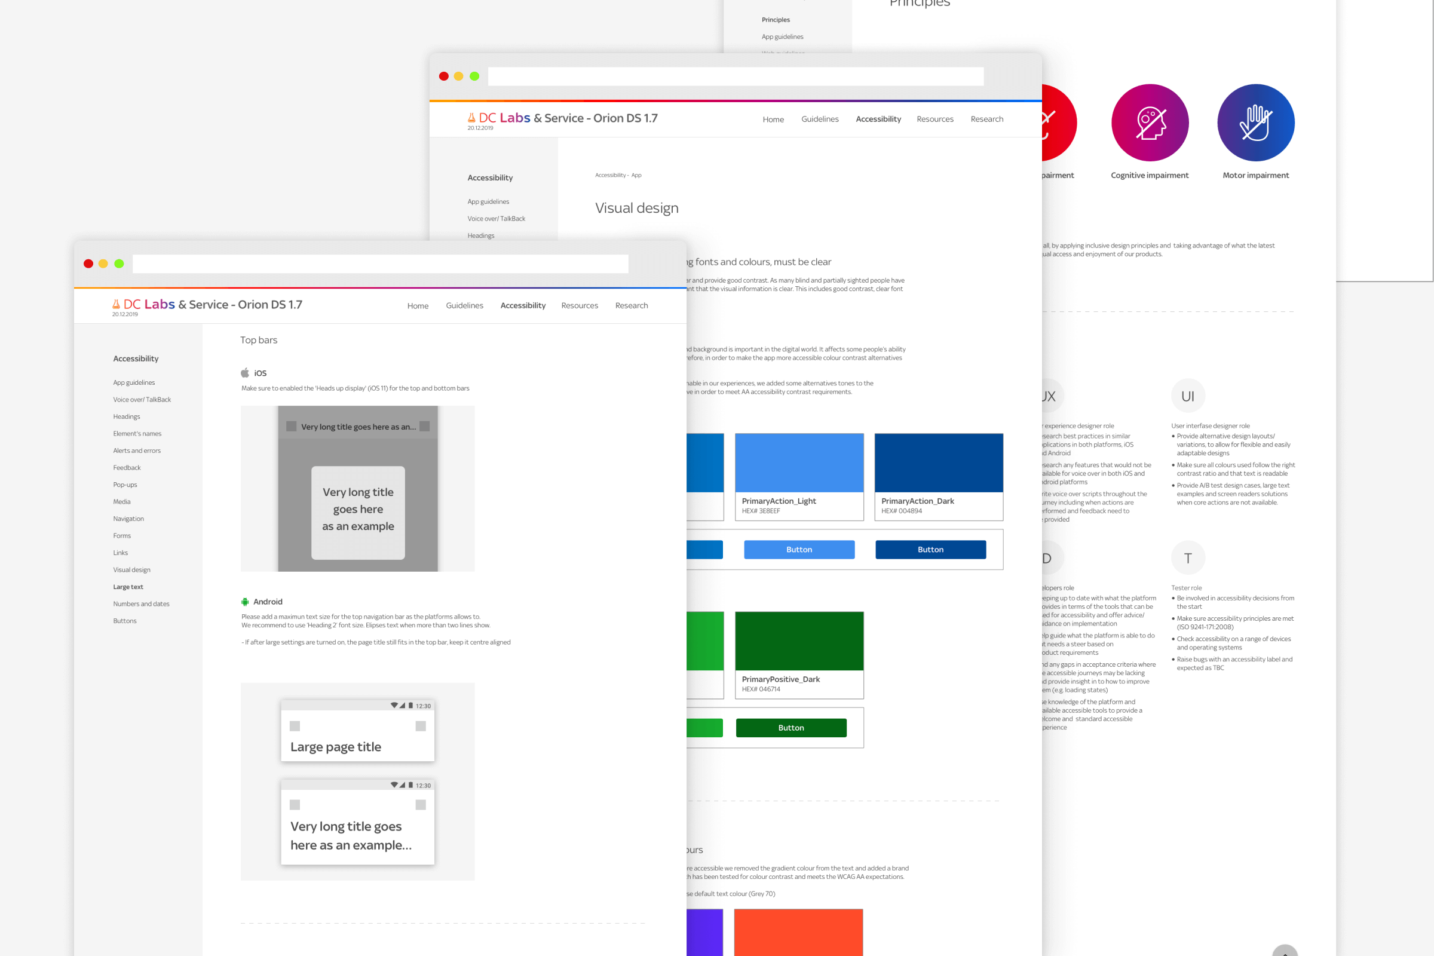Click the Apple iOS icon above Top bars example
This screenshot has width=1434, height=956.
click(x=244, y=372)
